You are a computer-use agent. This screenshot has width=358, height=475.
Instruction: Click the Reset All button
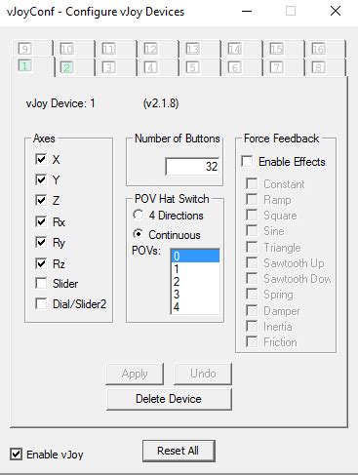pyautogui.click(x=179, y=451)
